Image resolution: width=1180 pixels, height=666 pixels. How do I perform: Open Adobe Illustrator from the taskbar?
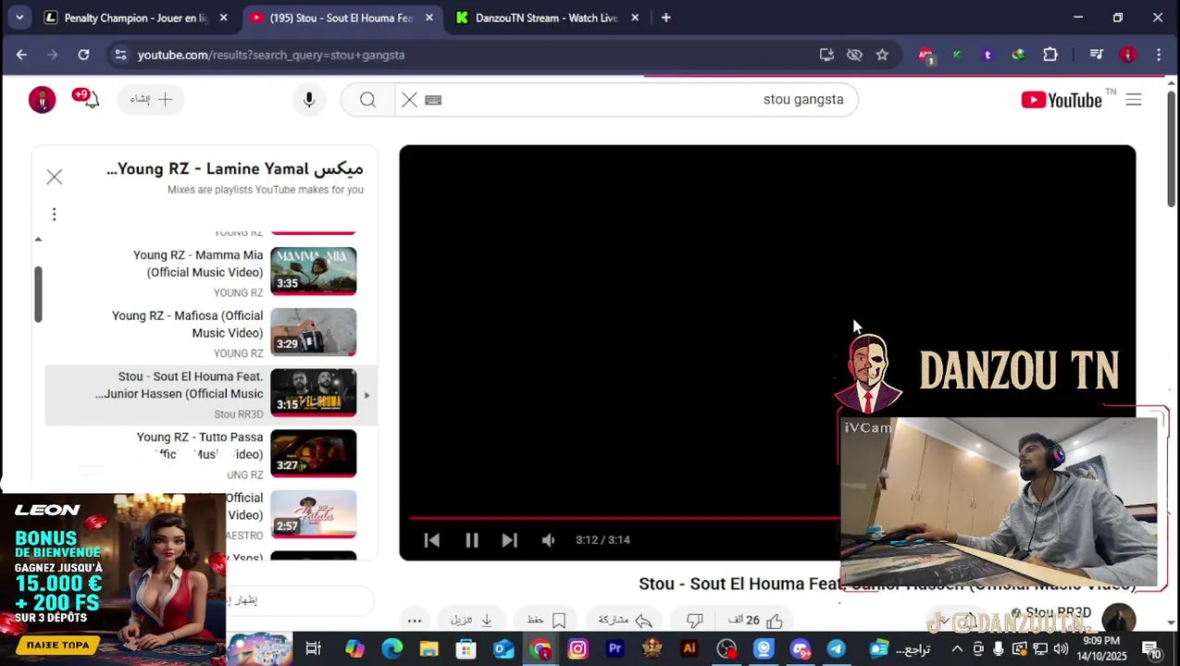[689, 648]
